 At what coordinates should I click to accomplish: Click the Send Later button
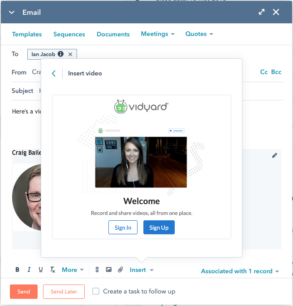64,292
